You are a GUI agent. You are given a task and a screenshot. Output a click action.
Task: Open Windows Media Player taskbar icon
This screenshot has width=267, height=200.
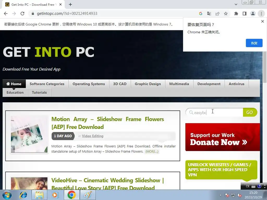[55, 195]
